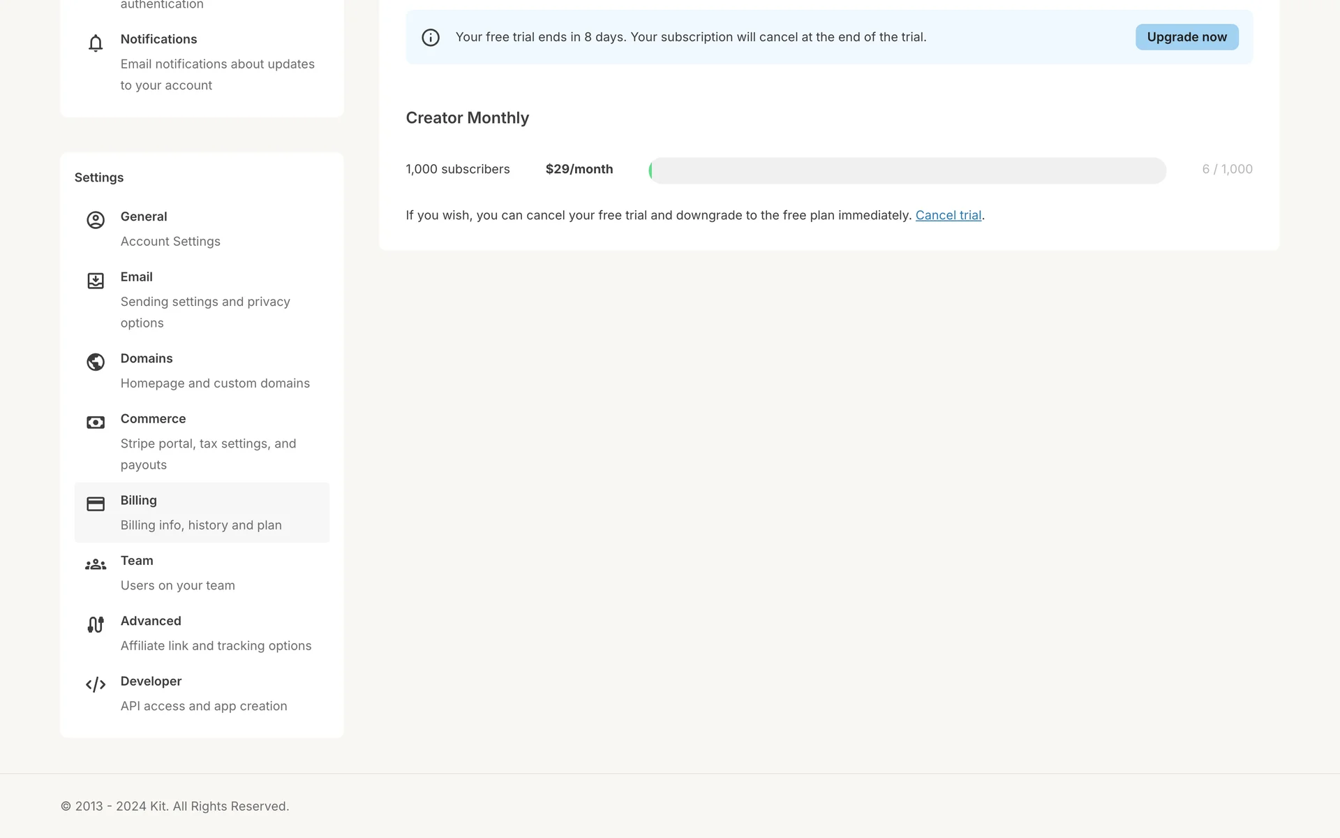Image resolution: width=1340 pixels, height=838 pixels.
Task: Open Team users settings
Action: pos(177,573)
